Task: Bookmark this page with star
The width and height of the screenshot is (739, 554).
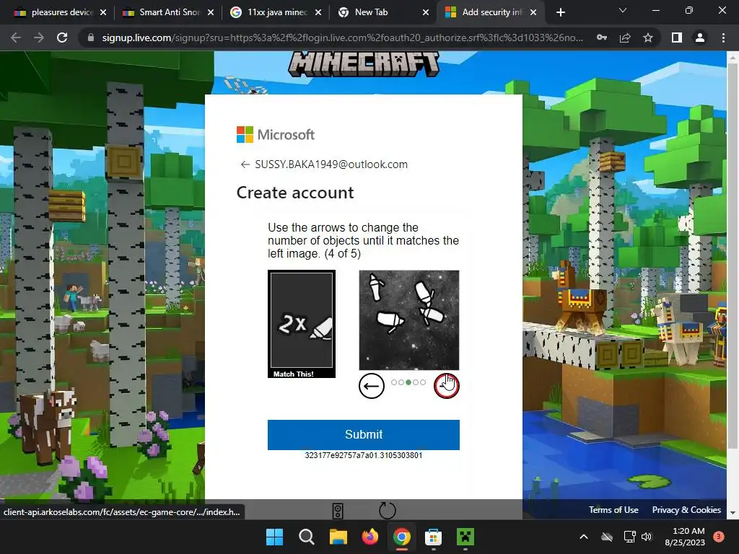Action: click(648, 38)
